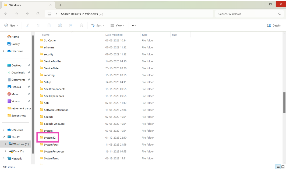
Task: Click the Cut scissors icon in toolbar
Action: pyautogui.click(x=28, y=25)
